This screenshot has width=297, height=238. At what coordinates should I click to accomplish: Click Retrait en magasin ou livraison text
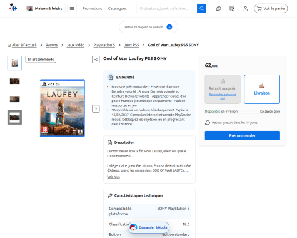tap(144, 27)
